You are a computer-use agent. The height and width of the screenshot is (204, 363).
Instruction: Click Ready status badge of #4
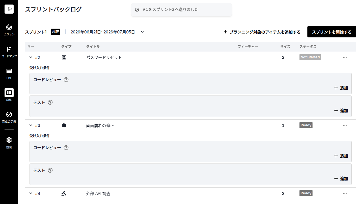tap(306, 193)
